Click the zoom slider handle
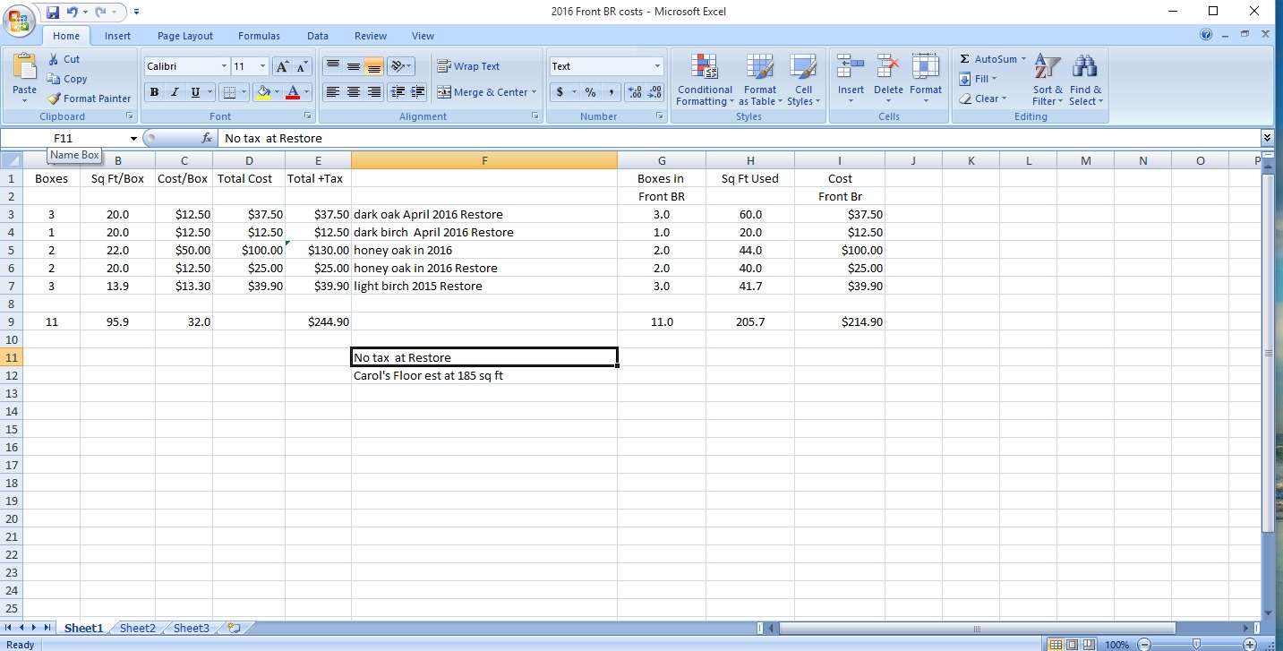The height and width of the screenshot is (651, 1283). point(1197,645)
